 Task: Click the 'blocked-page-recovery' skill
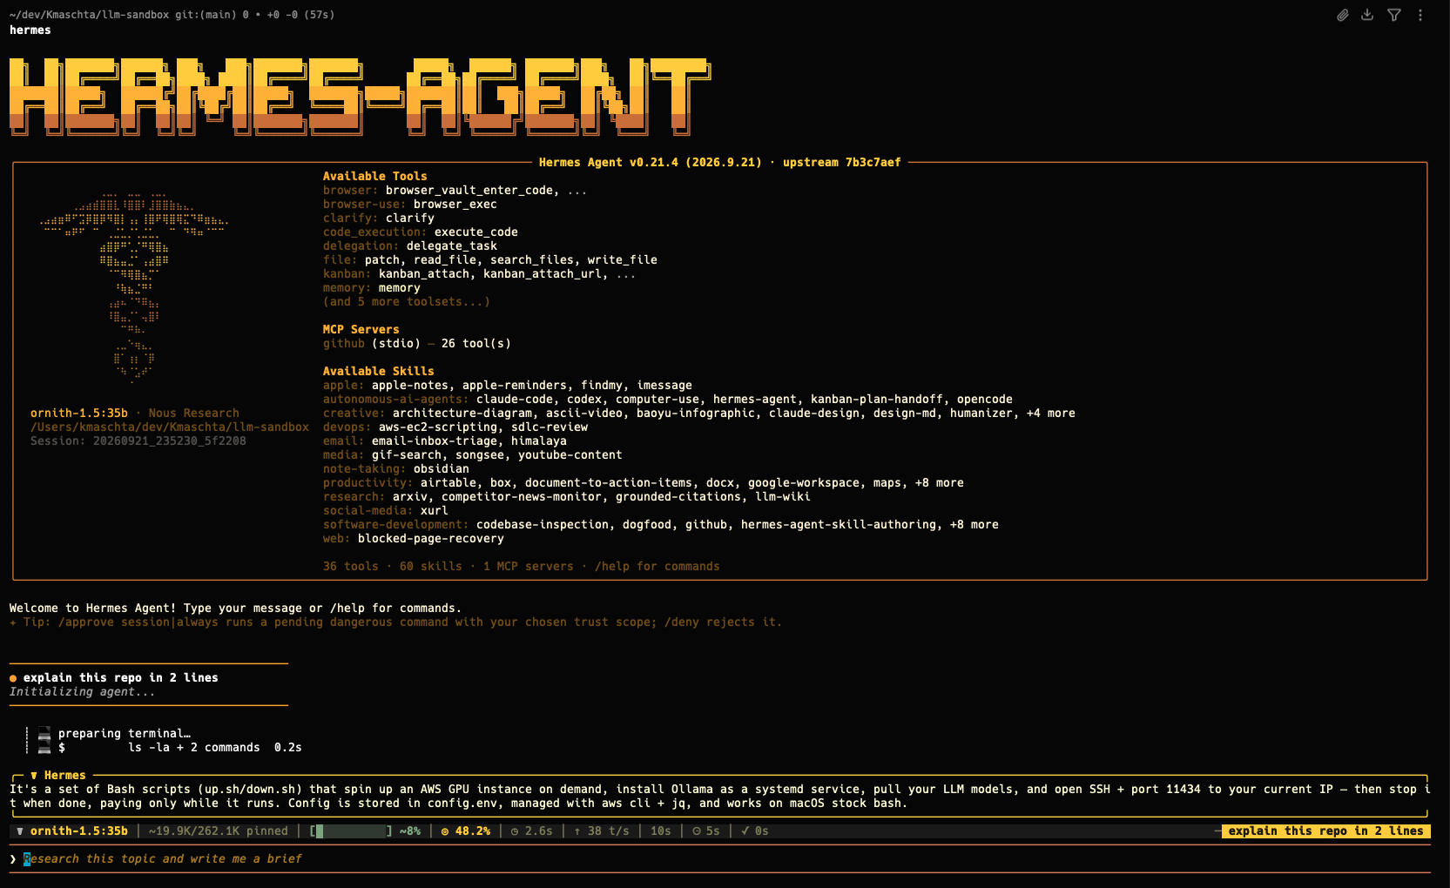(x=431, y=539)
